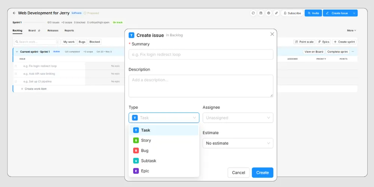Viewport: 374px width, 187px height.
Task: Click the Epics button
Action: click(x=324, y=42)
